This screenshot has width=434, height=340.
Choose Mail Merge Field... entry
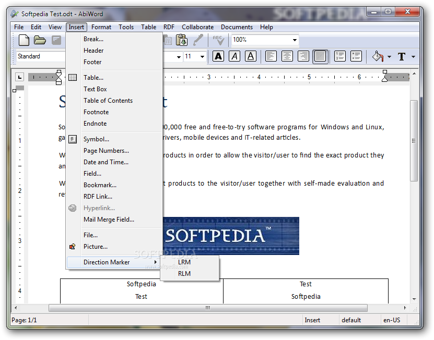tap(114, 220)
